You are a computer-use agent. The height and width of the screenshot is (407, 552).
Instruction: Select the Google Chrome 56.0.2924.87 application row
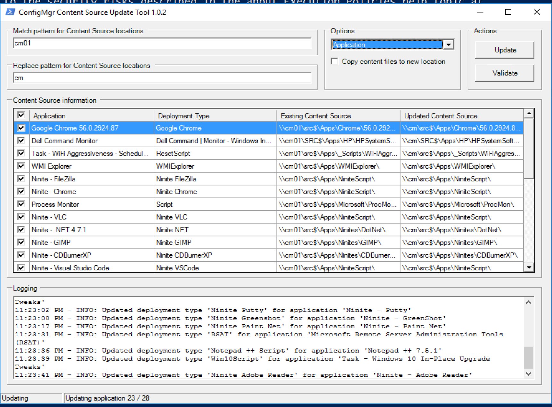(268, 128)
